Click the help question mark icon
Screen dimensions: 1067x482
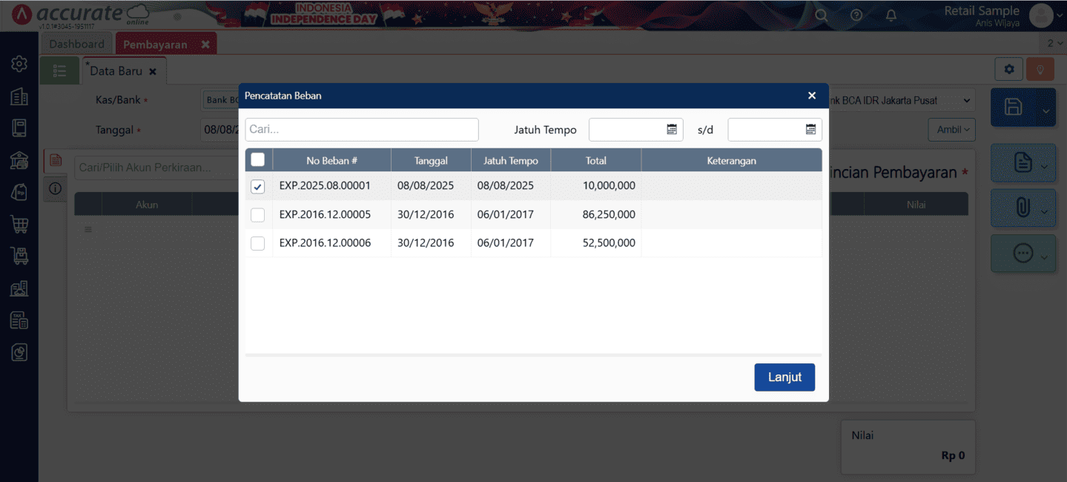pyautogui.click(x=856, y=16)
